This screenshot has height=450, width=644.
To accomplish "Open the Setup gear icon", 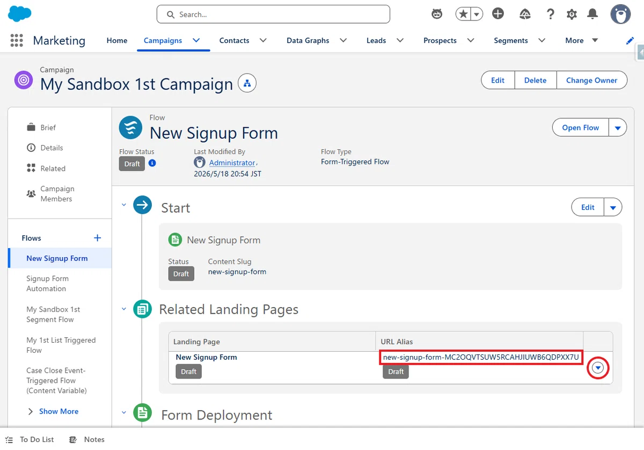I will pos(572,14).
